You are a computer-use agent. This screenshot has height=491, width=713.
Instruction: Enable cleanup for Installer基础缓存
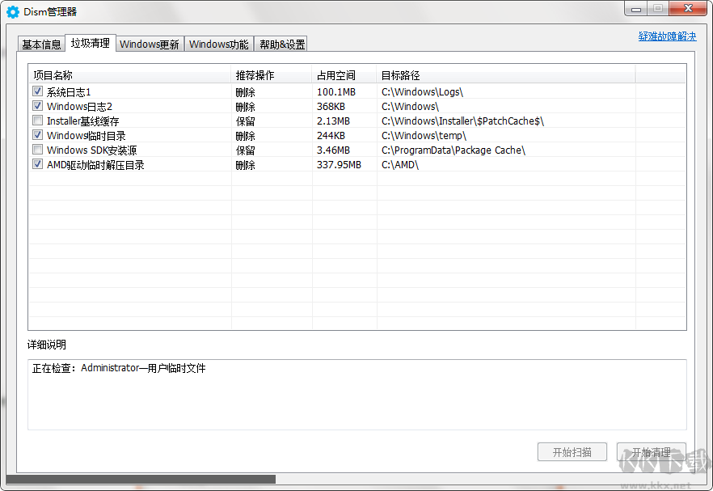[37, 120]
